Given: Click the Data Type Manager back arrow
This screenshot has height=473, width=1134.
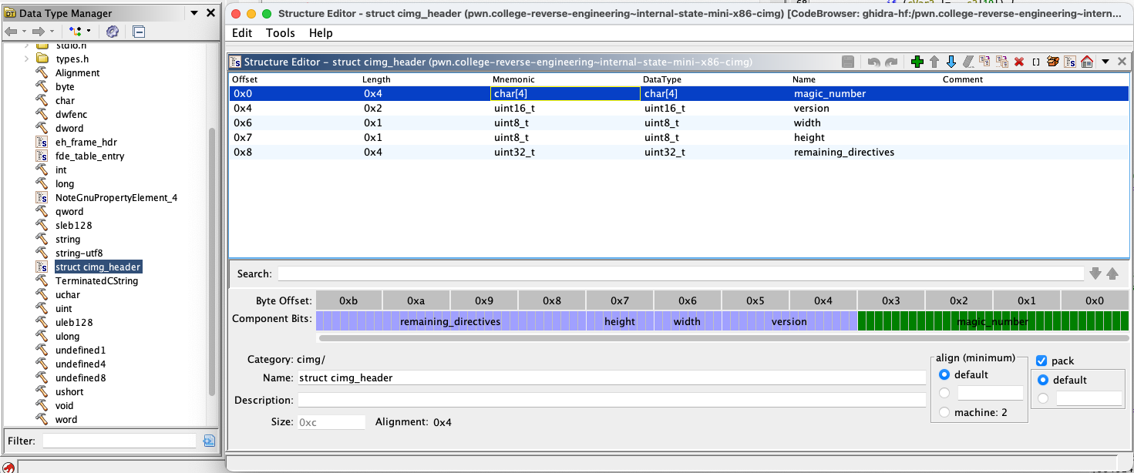Looking at the screenshot, I should tap(11, 32).
